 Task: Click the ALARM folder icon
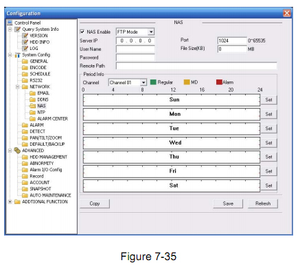coord(25,125)
